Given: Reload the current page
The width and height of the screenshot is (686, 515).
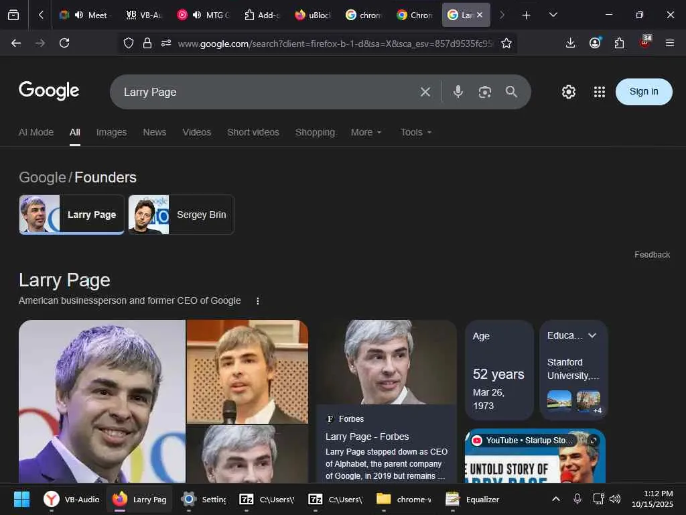Looking at the screenshot, I should coord(64,43).
